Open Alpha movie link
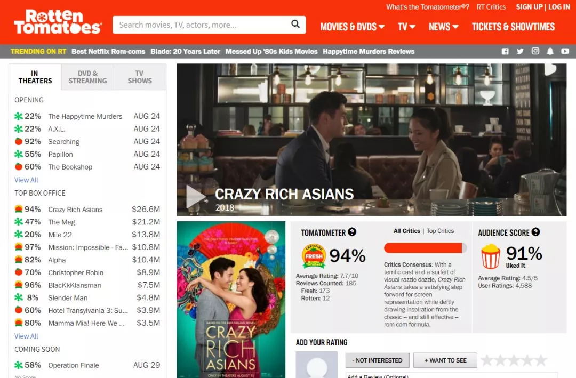This screenshot has height=378, width=576. pos(57,260)
